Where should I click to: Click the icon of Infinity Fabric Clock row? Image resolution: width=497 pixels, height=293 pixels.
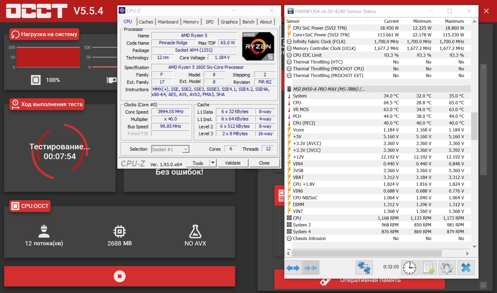tap(289, 42)
